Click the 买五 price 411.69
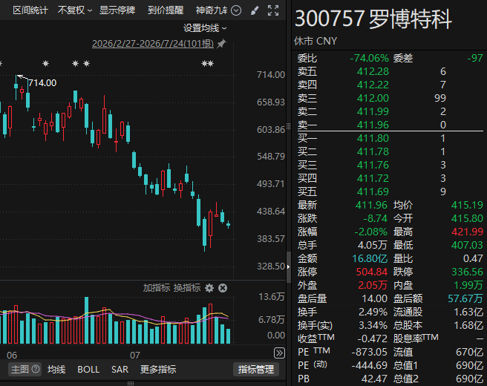The image size is (487, 386). point(373,192)
